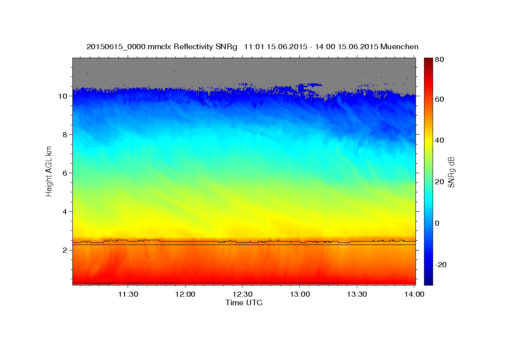Click the 'Muenchen' location text in the title
Viewport: 514px width, 342px height.
coord(398,47)
